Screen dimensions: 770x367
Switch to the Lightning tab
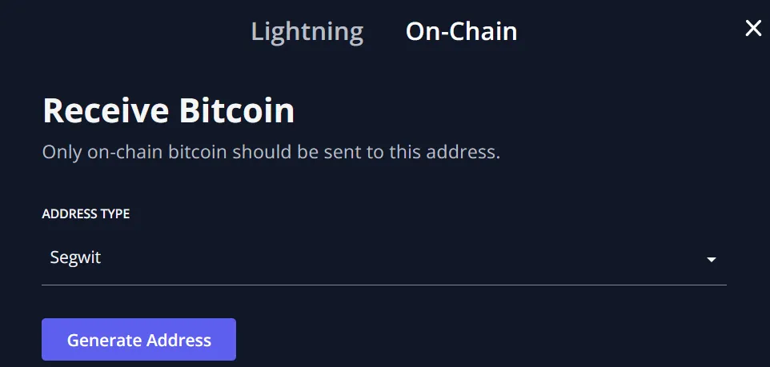[x=307, y=32]
